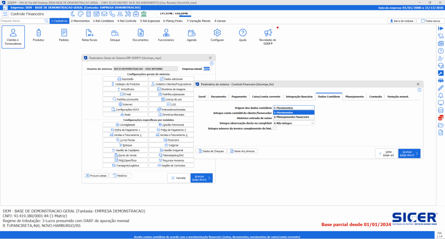
Task: Toggle dark mode moon icon
Action: tap(73, 13)
